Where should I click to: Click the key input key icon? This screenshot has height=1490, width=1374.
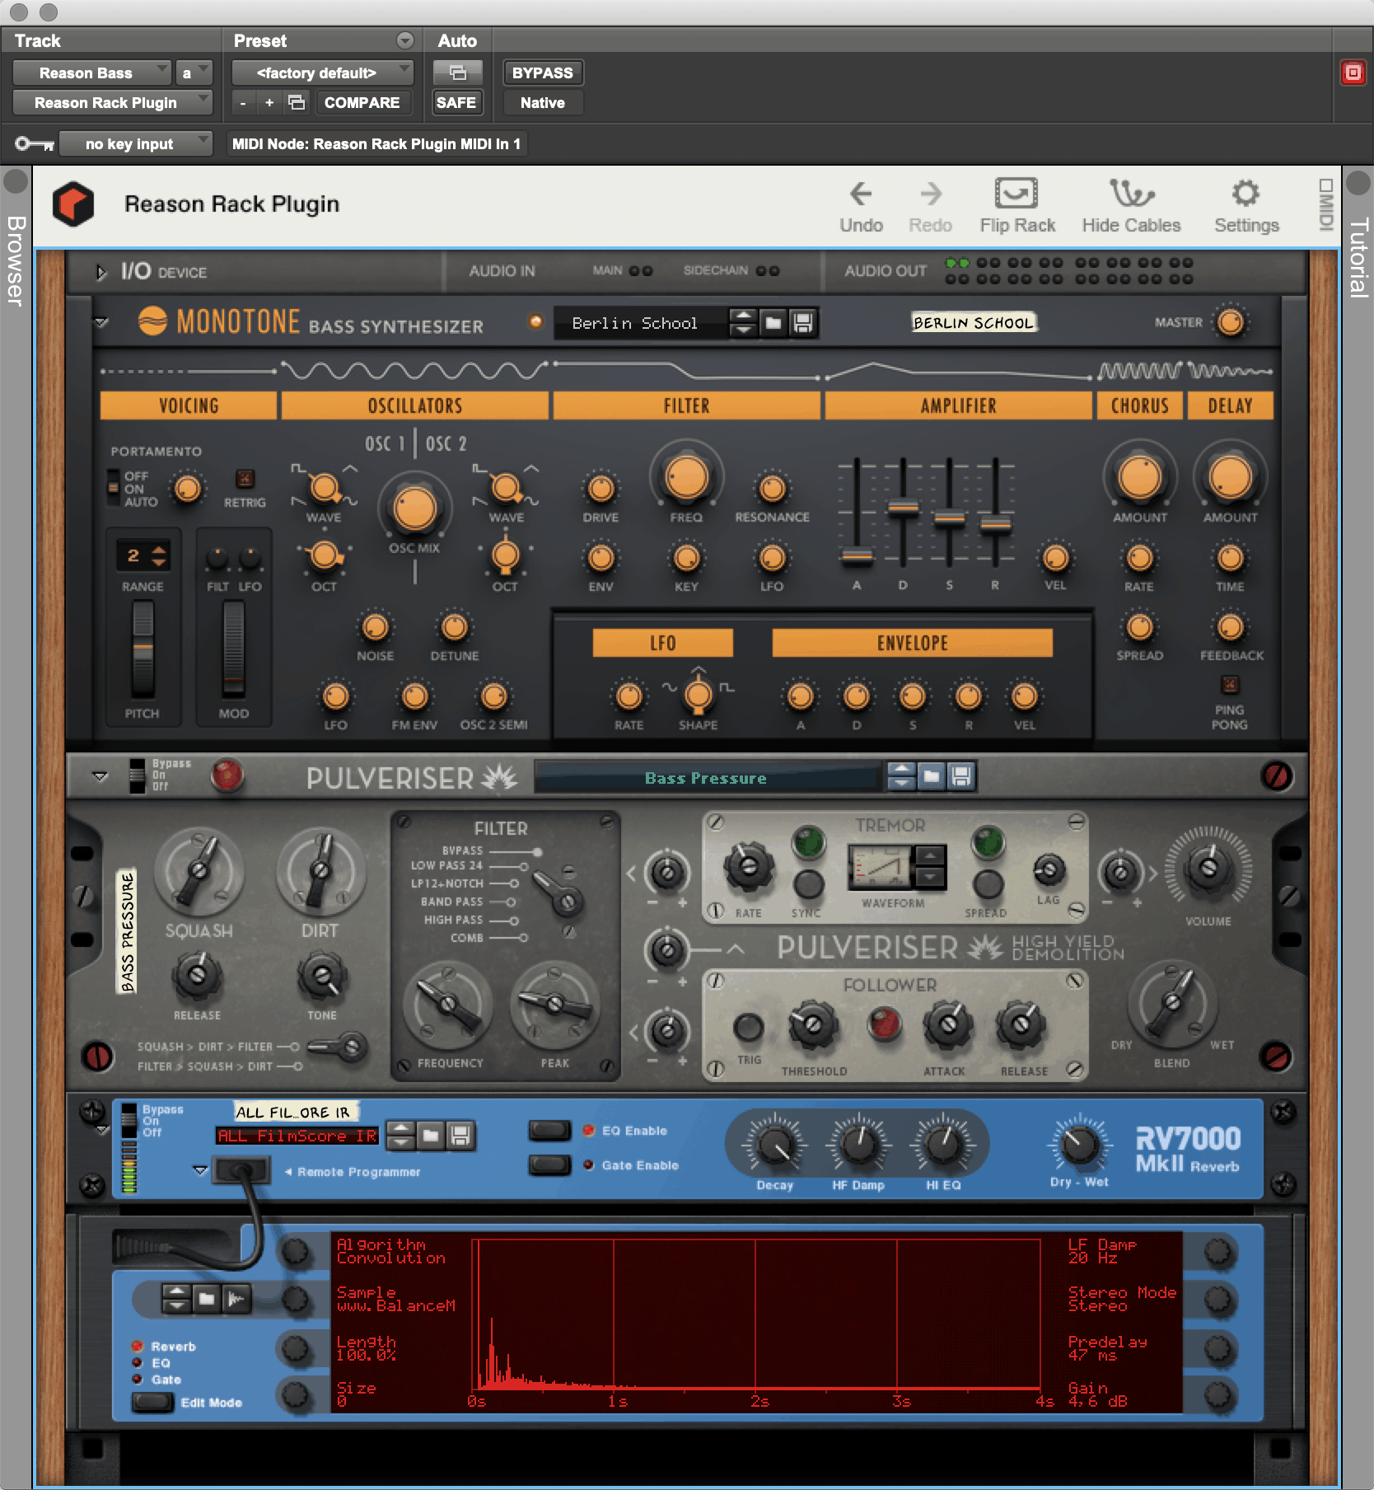35,144
